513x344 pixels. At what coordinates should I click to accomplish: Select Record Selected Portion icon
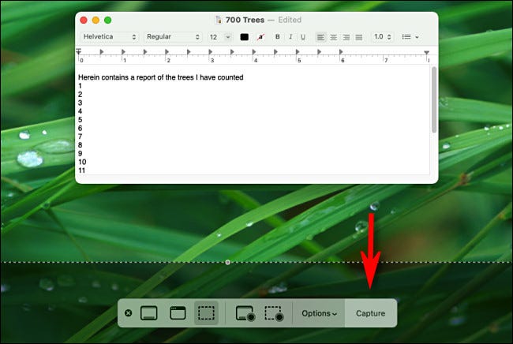[274, 313]
